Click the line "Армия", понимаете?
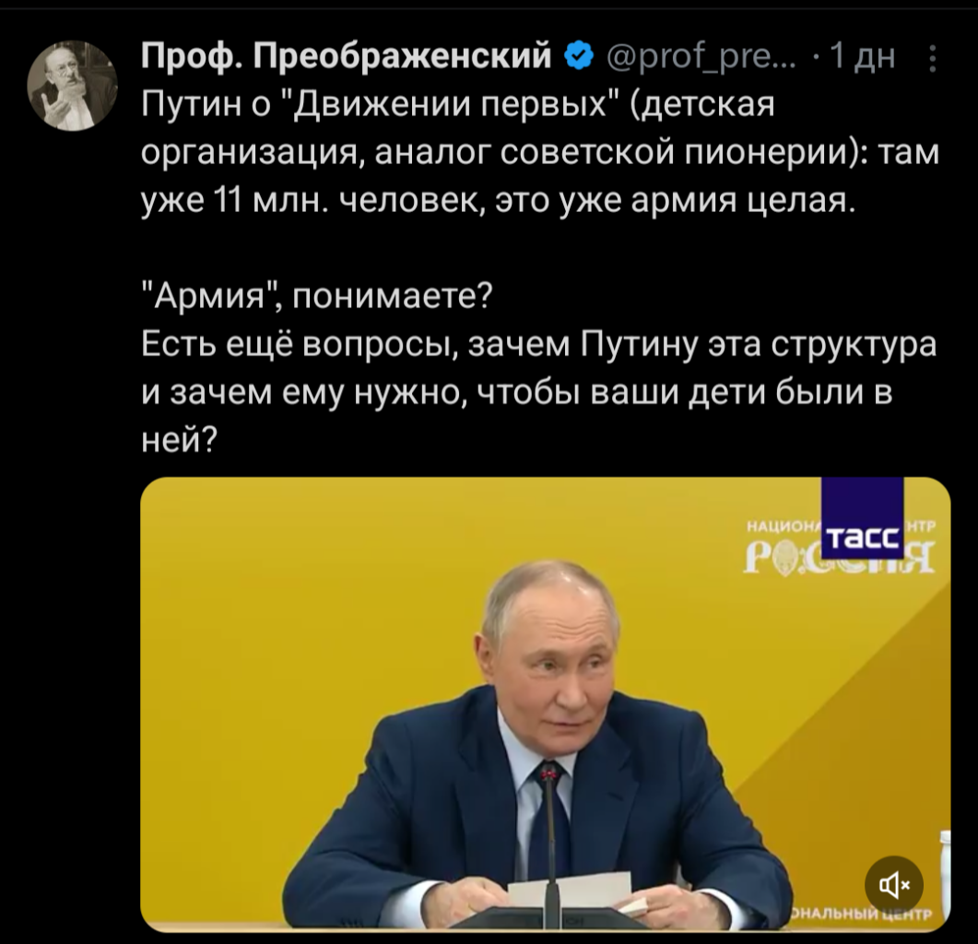978x944 pixels. 318,298
